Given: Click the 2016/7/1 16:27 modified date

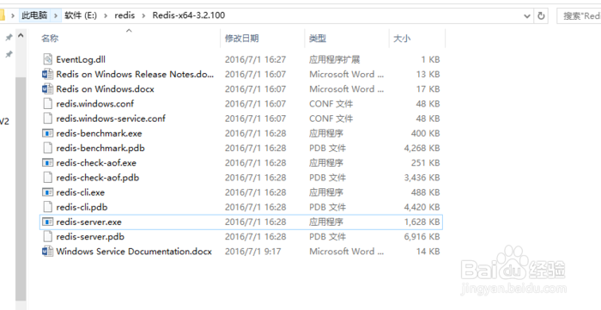Looking at the screenshot, I should [256, 59].
